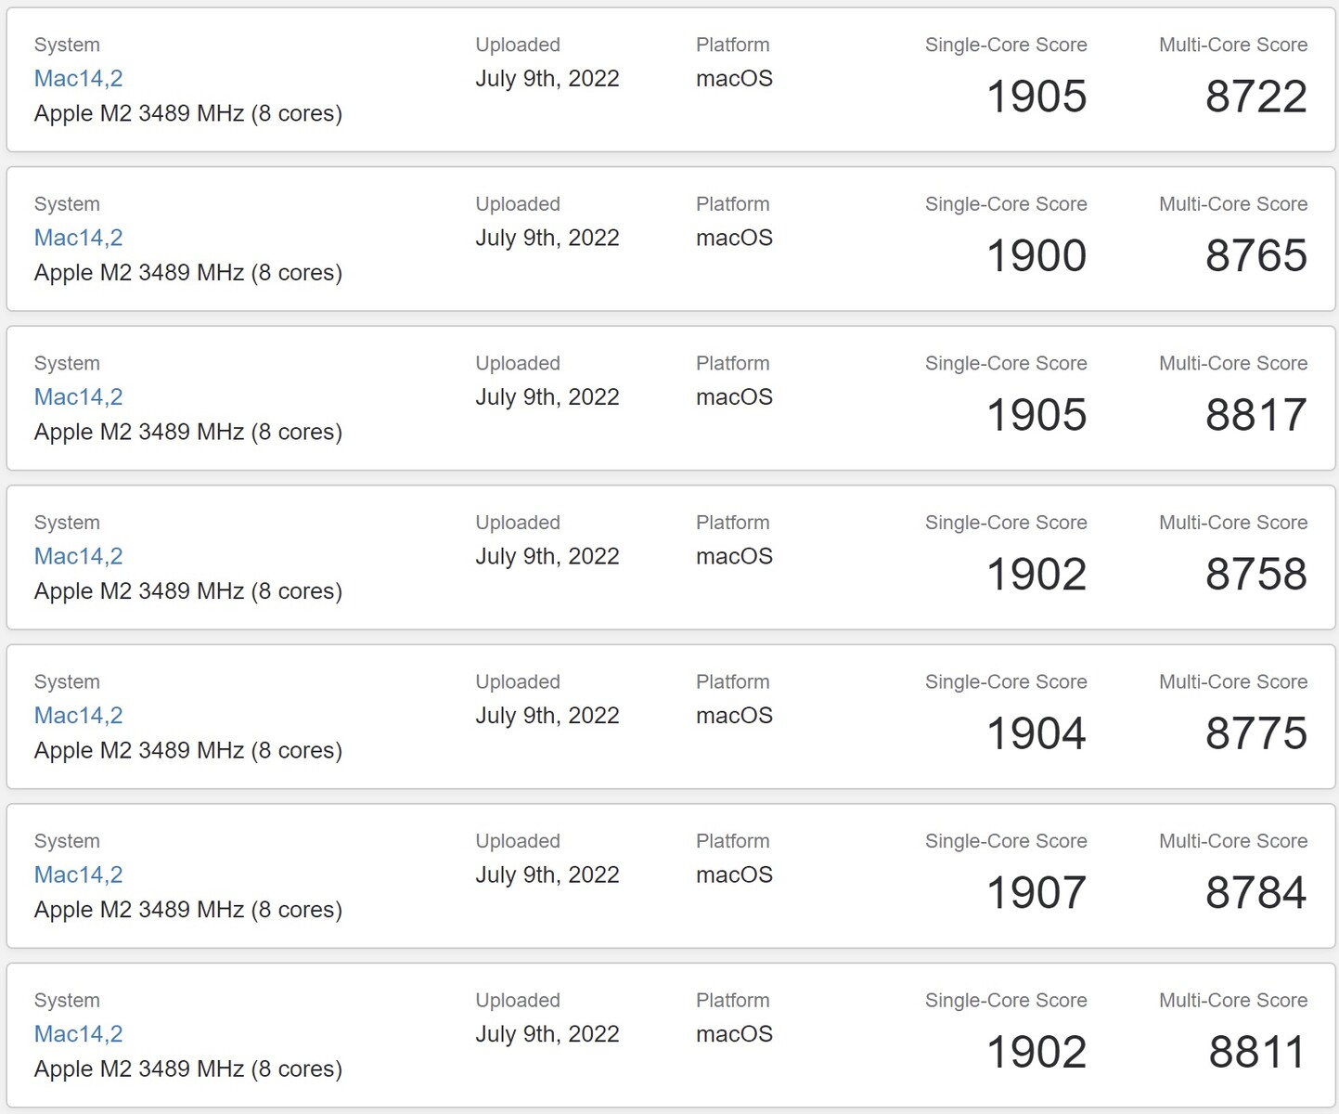Open the Mac14,2 result scoring 8758 multi-core

tap(78, 556)
